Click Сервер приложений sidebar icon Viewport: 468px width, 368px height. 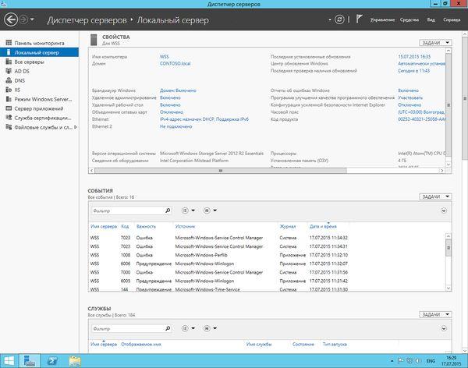click(9, 108)
